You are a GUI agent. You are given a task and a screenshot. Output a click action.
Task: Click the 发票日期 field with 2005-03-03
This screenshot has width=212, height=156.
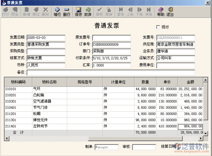tap(46, 38)
